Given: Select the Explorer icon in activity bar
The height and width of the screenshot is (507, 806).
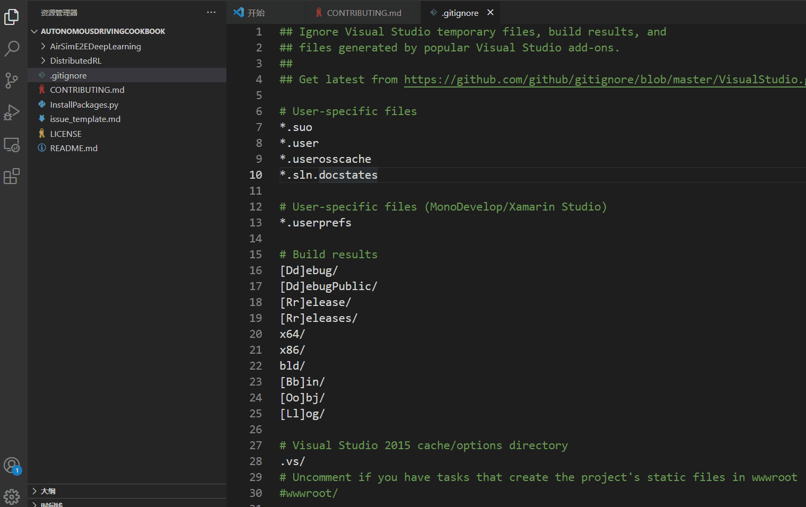Looking at the screenshot, I should pos(12,16).
